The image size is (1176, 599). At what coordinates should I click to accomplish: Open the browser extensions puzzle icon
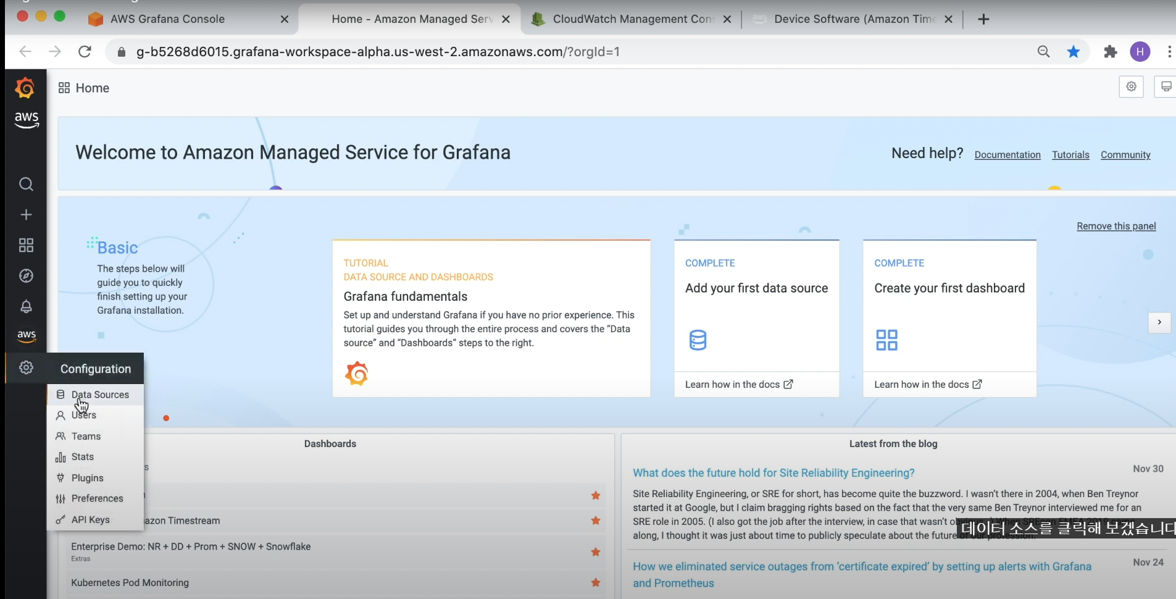click(1111, 52)
